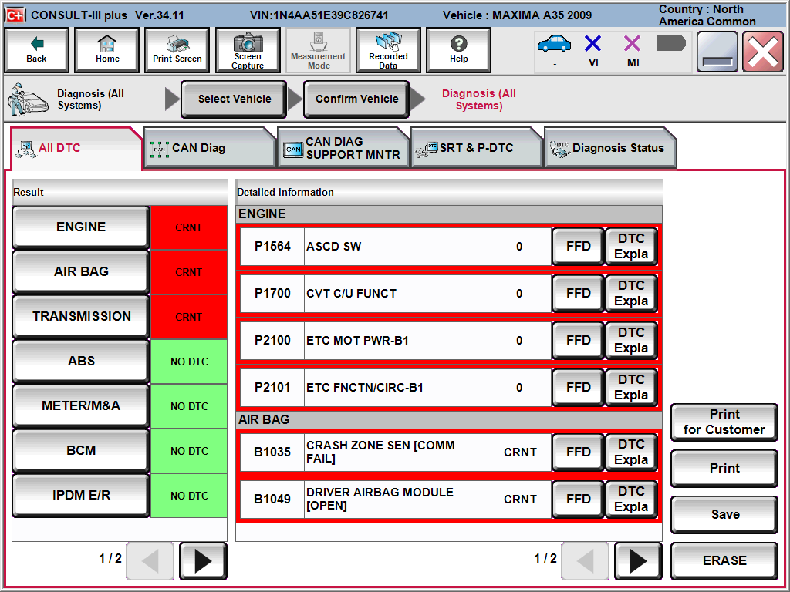Screen dimensions: 790x592
Task: Switch to the SRT & P-DTC tab
Action: click(x=477, y=148)
